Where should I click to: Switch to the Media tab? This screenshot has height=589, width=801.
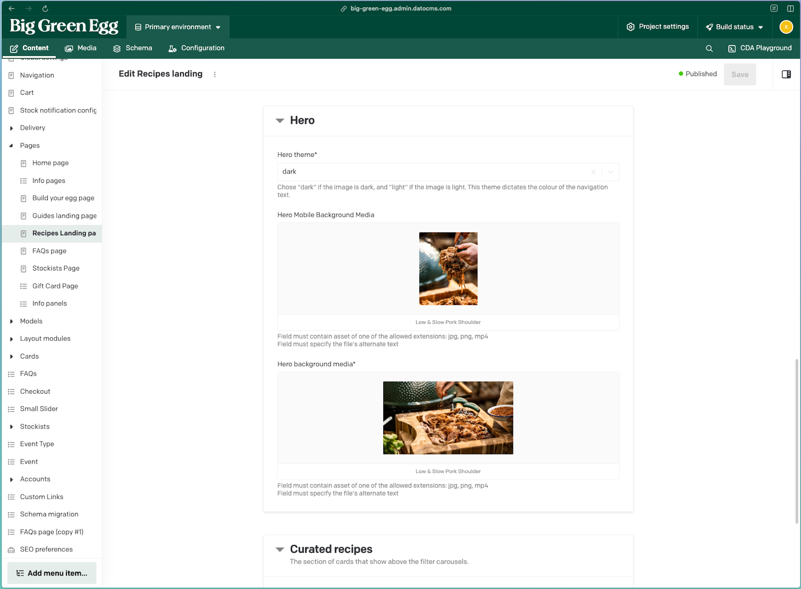click(x=81, y=48)
